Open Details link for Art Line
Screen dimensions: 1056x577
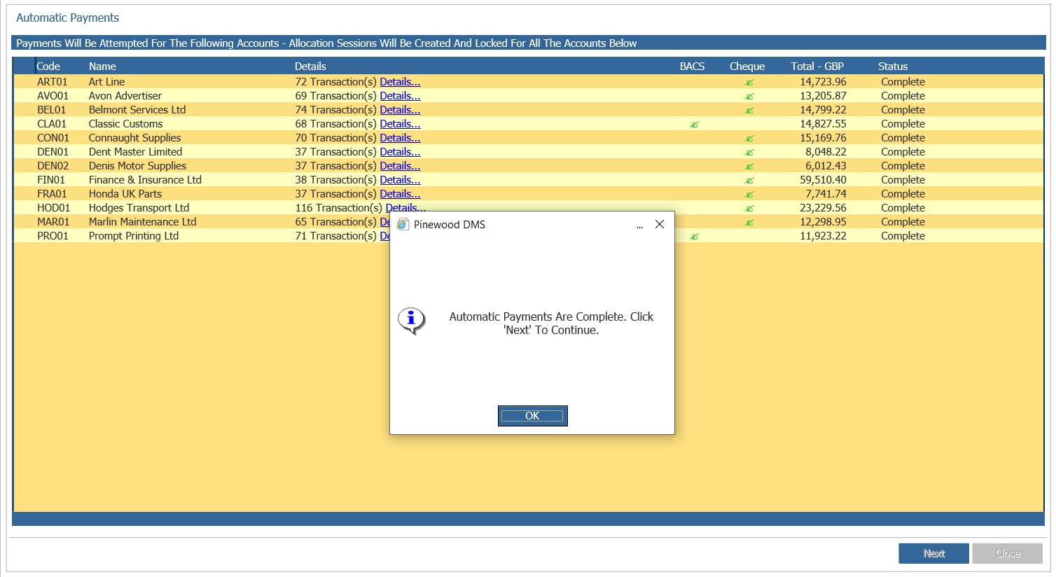[400, 82]
